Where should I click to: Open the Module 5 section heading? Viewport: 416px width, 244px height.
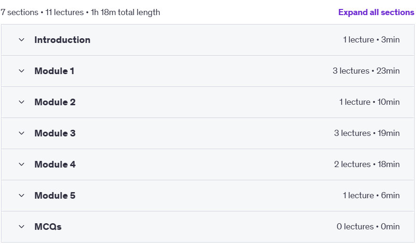(x=55, y=195)
